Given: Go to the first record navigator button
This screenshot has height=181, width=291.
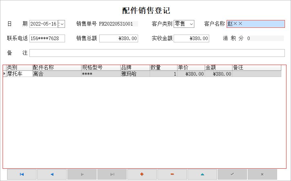Looking at the screenshot, I should (22, 174).
